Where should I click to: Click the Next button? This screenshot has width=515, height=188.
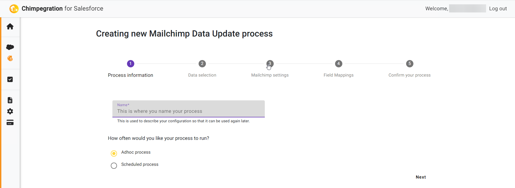(x=421, y=177)
